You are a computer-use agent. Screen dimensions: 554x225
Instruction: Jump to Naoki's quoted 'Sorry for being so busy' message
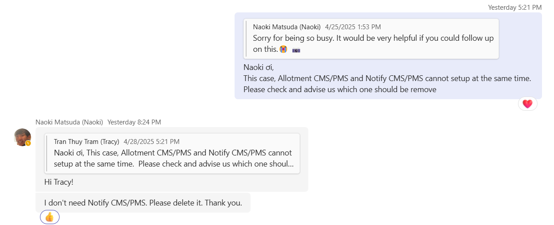click(x=371, y=39)
